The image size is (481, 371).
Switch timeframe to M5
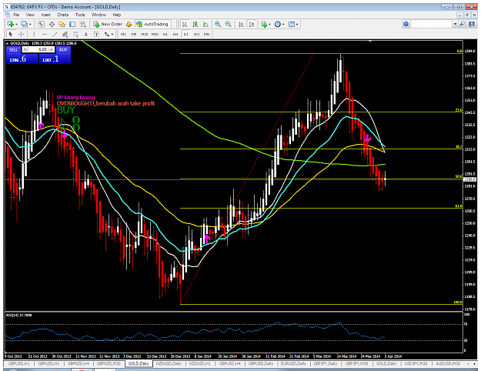(x=134, y=35)
